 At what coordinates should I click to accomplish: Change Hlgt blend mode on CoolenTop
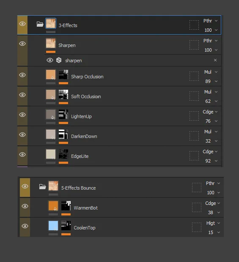[x=213, y=223]
